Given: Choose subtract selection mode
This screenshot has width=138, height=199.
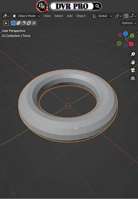Looking at the screenshot, I should [23, 23].
